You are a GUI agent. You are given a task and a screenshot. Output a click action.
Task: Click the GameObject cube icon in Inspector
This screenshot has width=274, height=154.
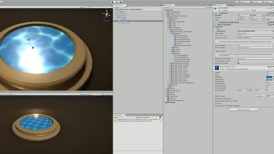pyautogui.click(x=215, y=9)
